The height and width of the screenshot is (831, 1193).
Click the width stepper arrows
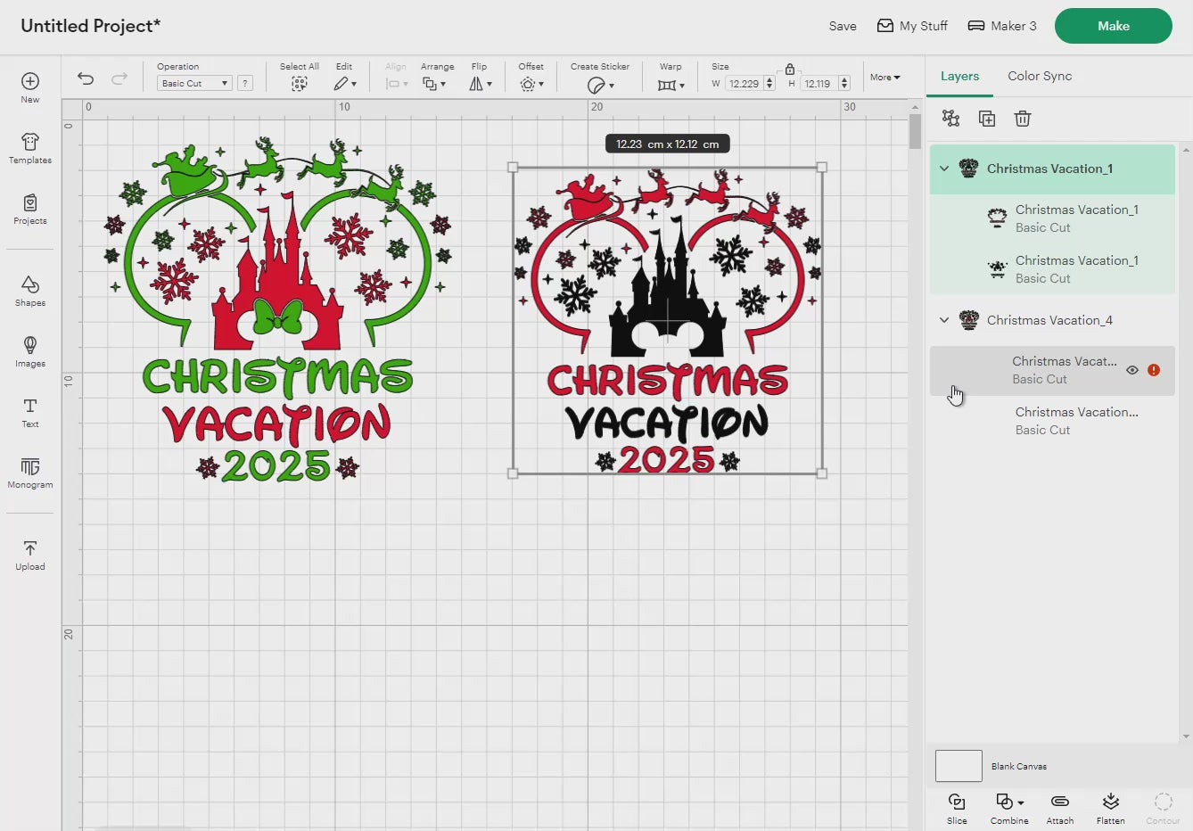[769, 83]
